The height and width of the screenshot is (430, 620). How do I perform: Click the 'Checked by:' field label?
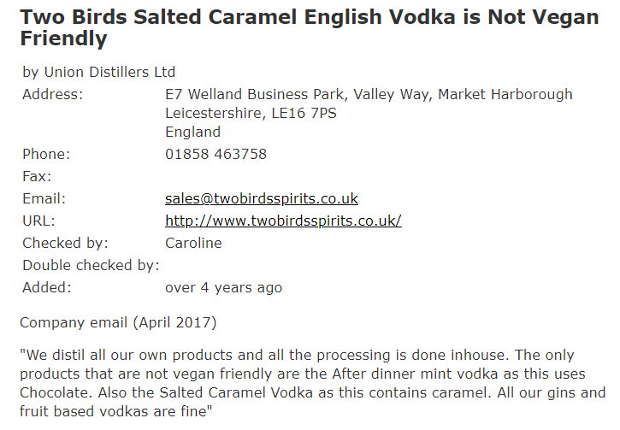(65, 244)
